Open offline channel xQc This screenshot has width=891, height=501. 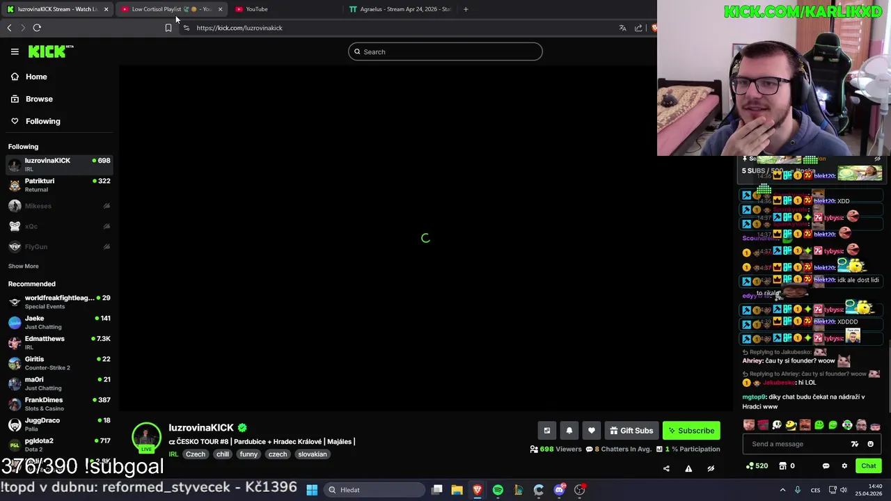click(59, 226)
